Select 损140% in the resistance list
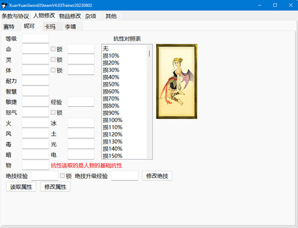298x228 pixels. 124,149
